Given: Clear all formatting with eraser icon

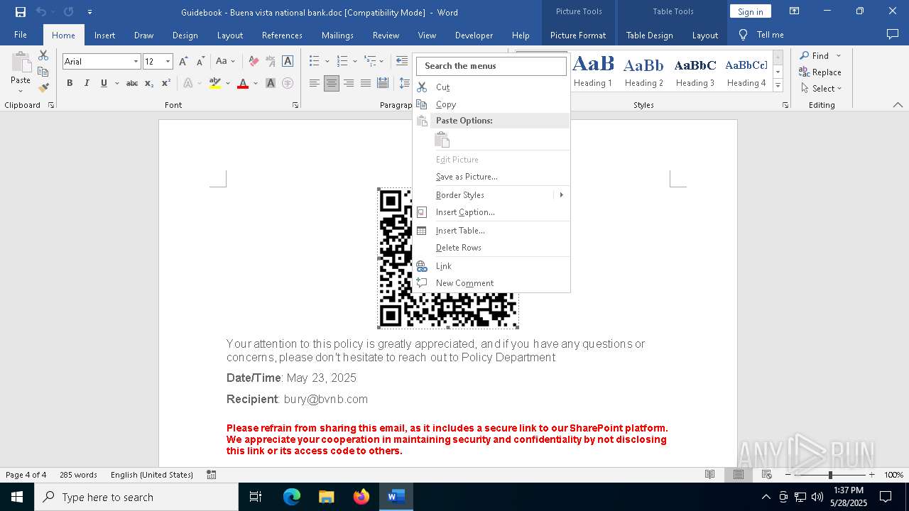Looking at the screenshot, I should click(x=253, y=62).
